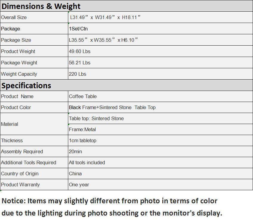253x220 pixels.
Task: Click the Product Color value cell
Action: click(112, 108)
